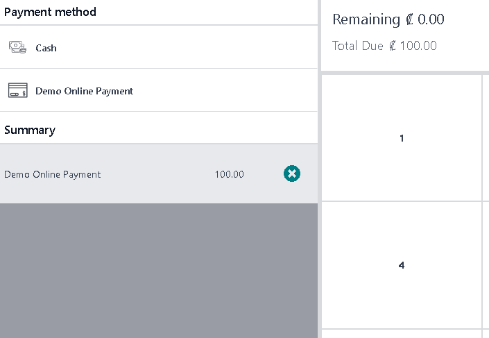Viewport: 489px width, 338px height.
Task: Click the empty gray area below the summary
Action: click(159, 271)
